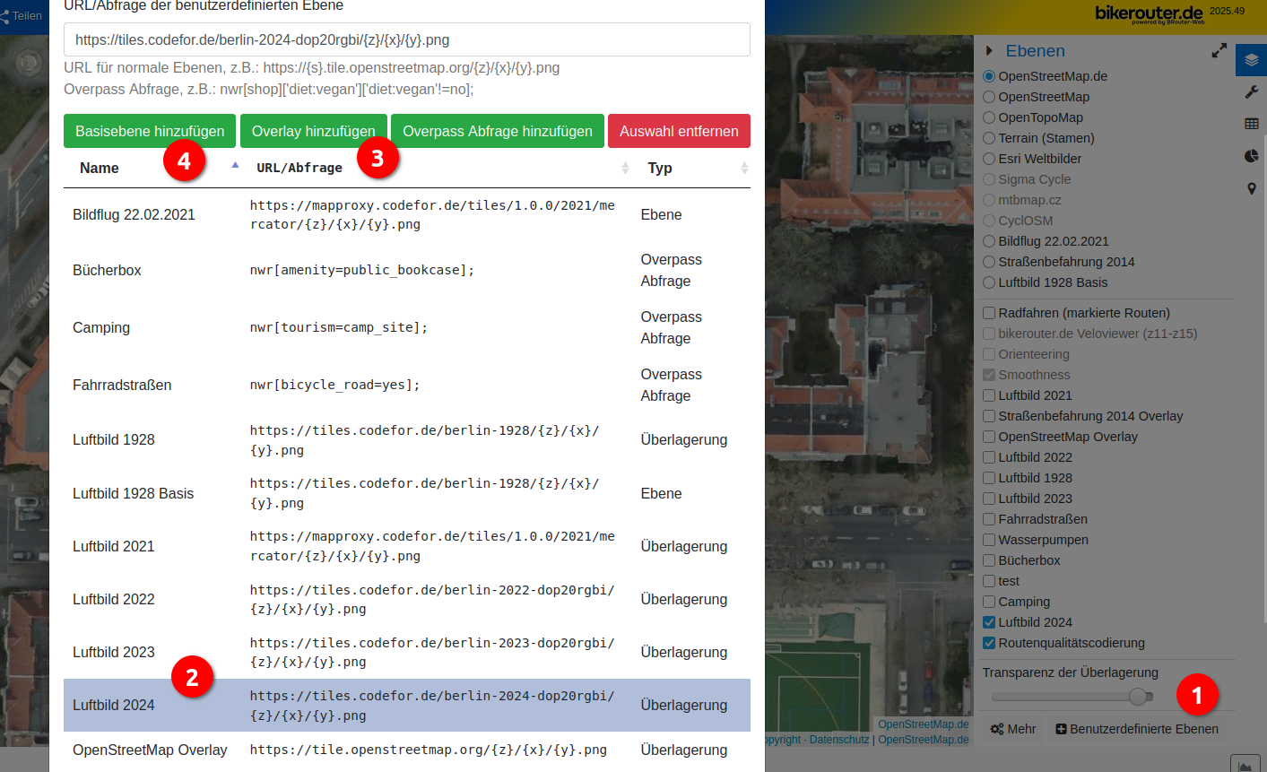Enable the Fahrradstraßen overlay checkbox
Viewport: 1267px width, 772px height.
click(989, 519)
